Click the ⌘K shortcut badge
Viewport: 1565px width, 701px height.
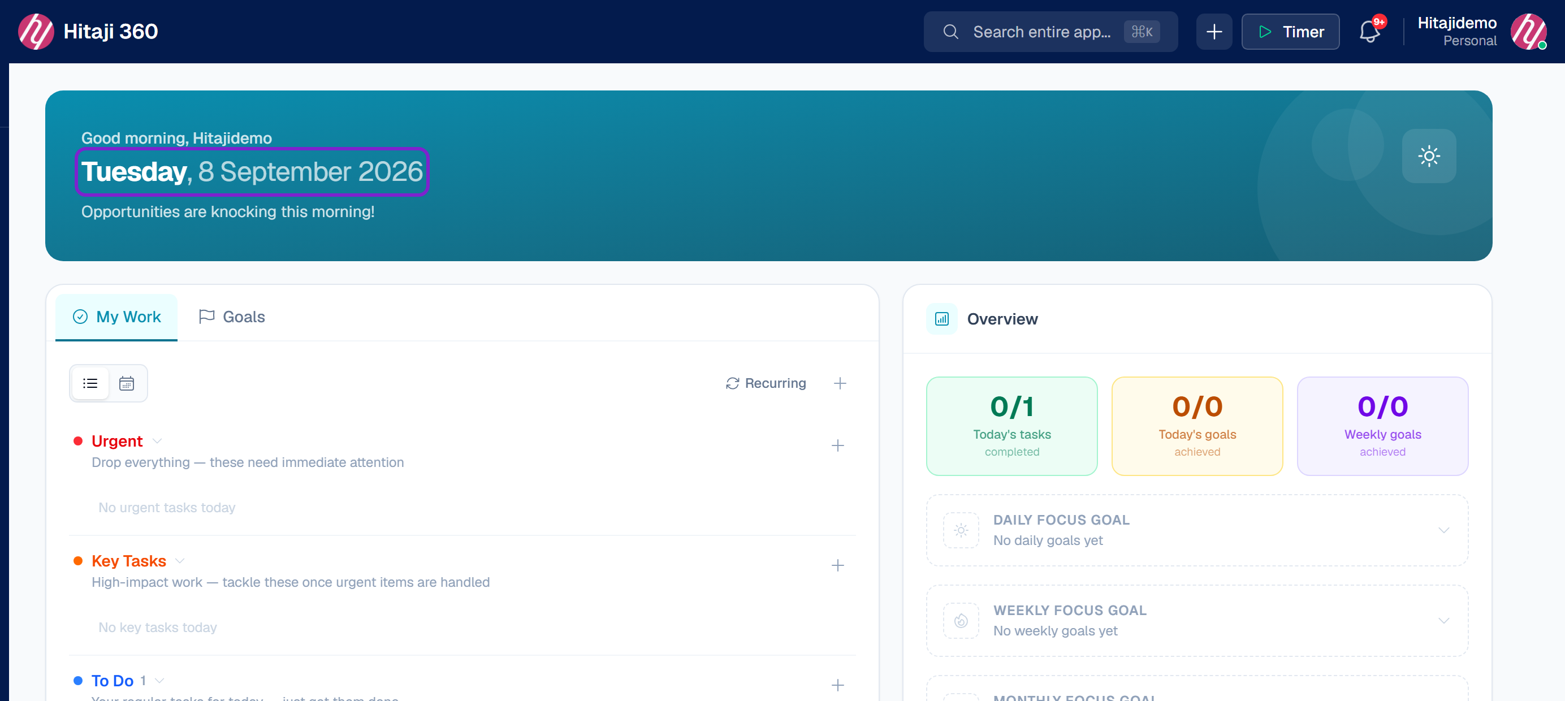tap(1141, 32)
